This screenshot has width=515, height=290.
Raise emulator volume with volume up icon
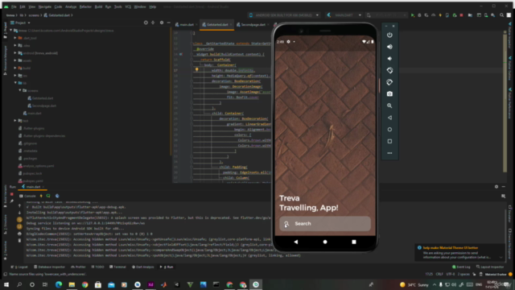[389, 47]
